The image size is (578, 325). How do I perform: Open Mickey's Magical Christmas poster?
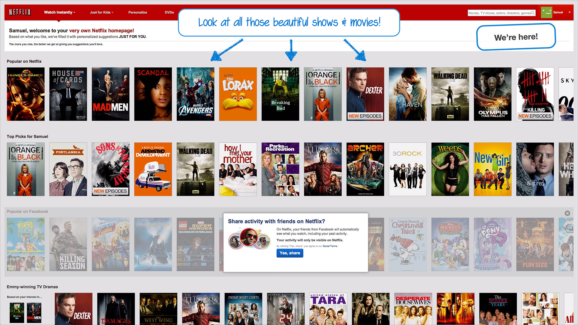pyautogui.click(x=450, y=244)
